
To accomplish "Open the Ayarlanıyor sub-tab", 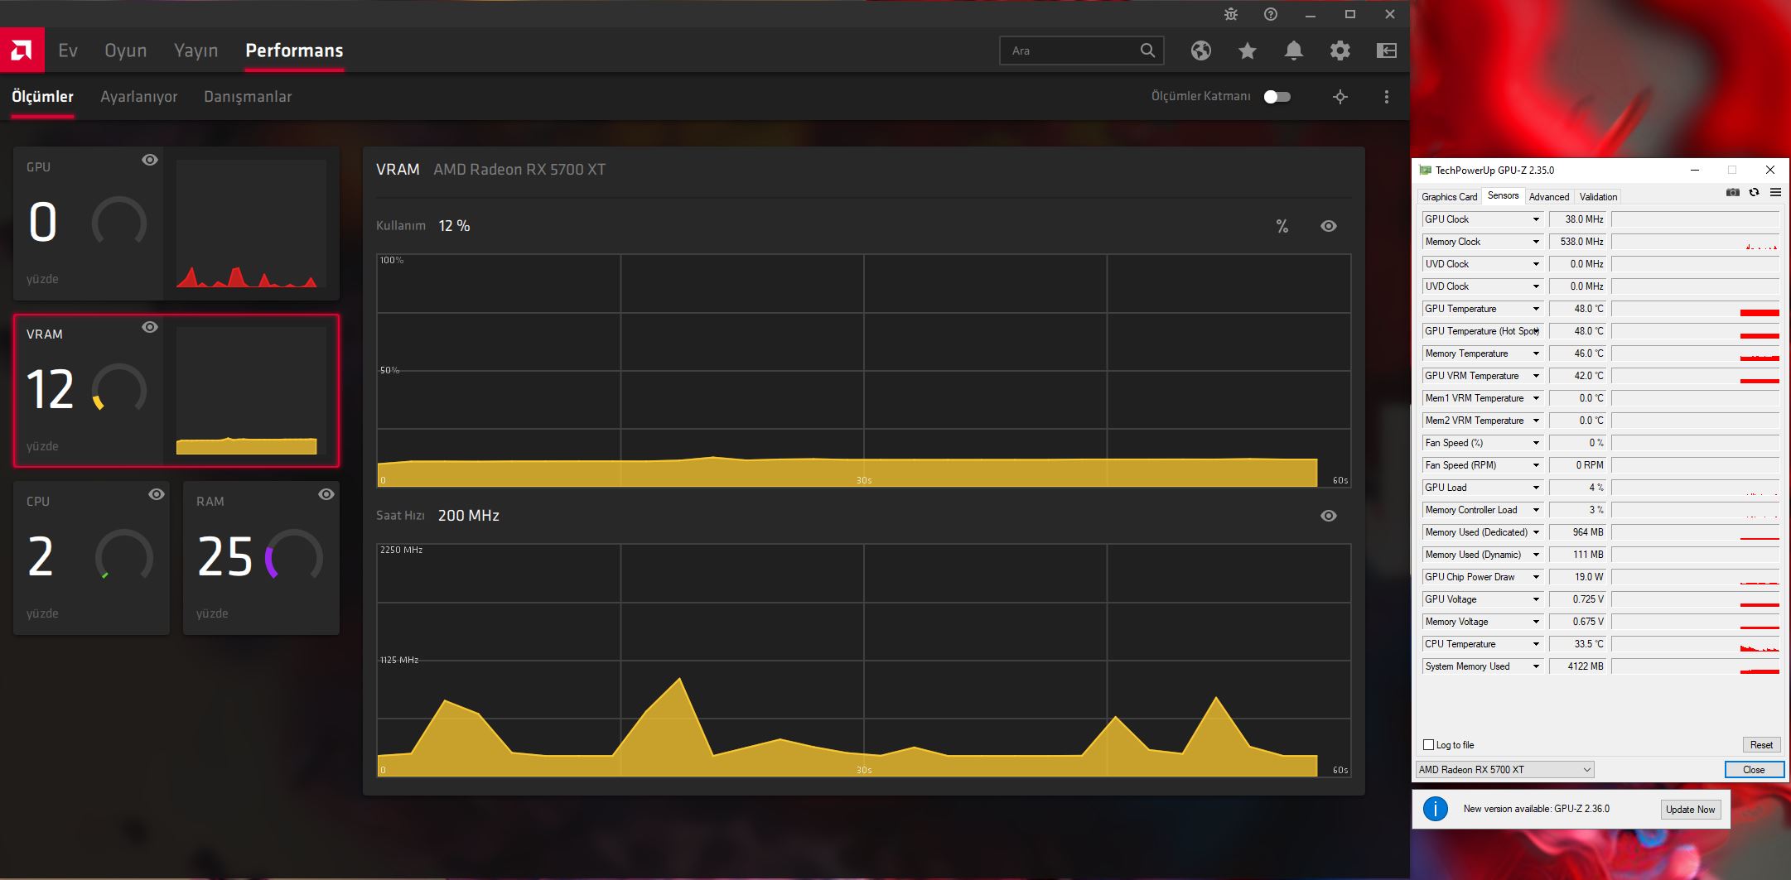I will click(x=139, y=97).
